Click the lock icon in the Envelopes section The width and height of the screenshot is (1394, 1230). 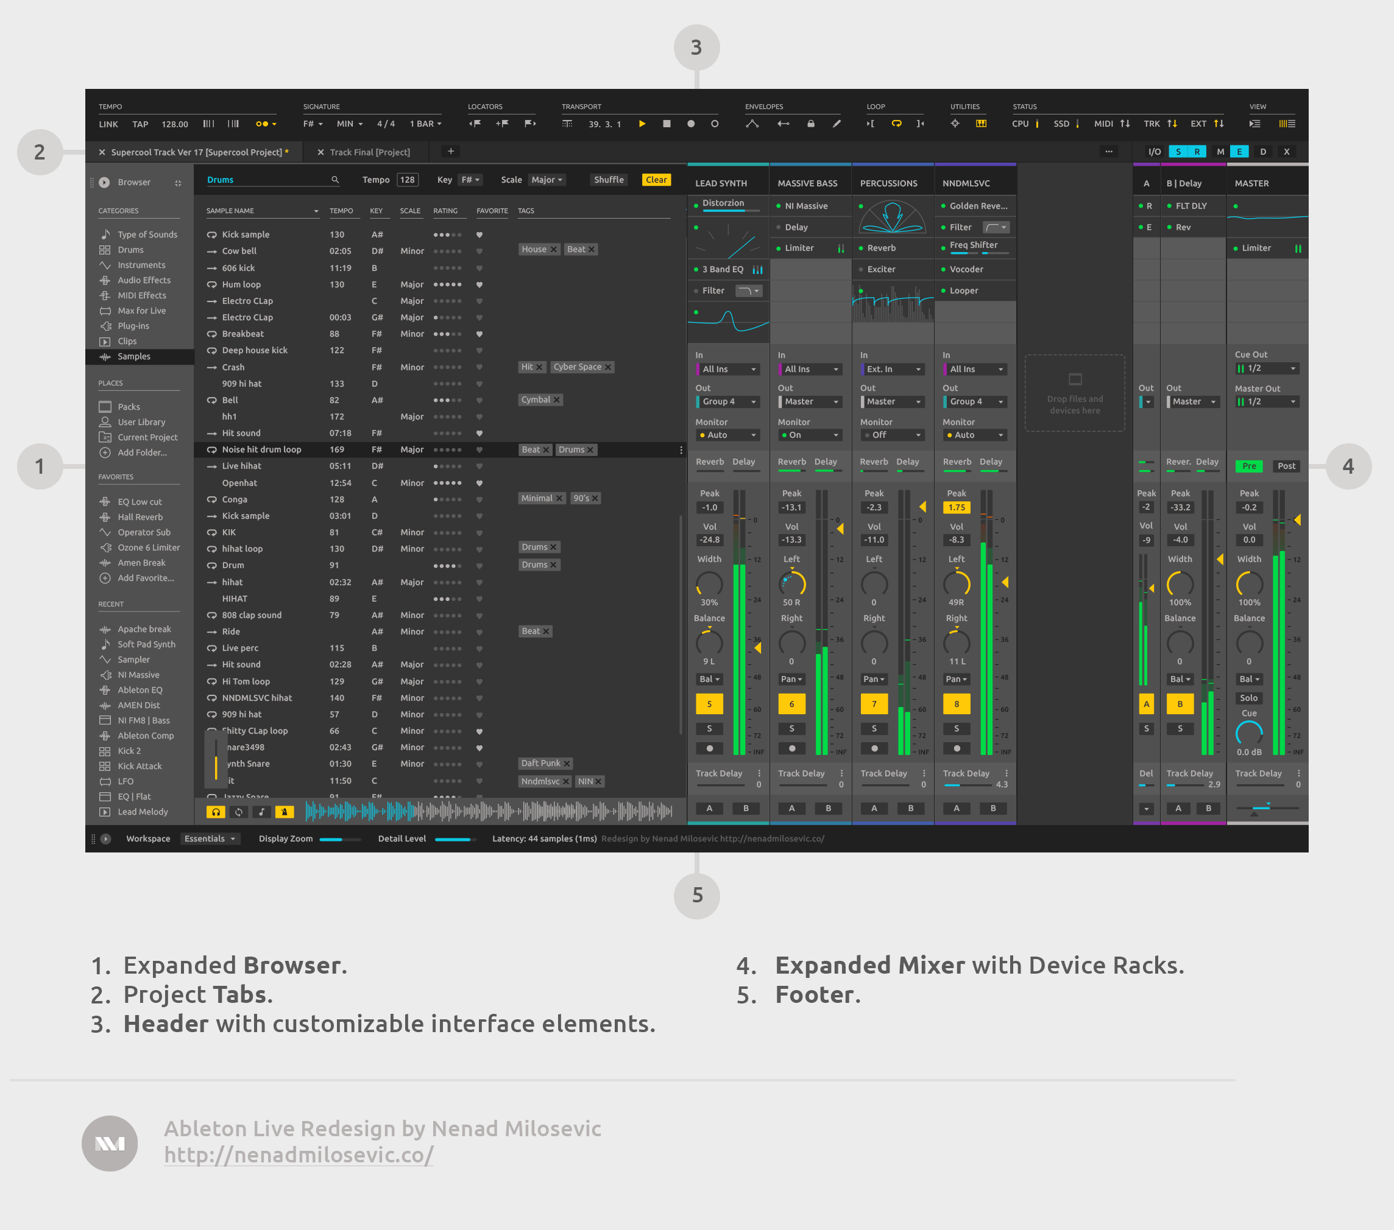pos(811,124)
